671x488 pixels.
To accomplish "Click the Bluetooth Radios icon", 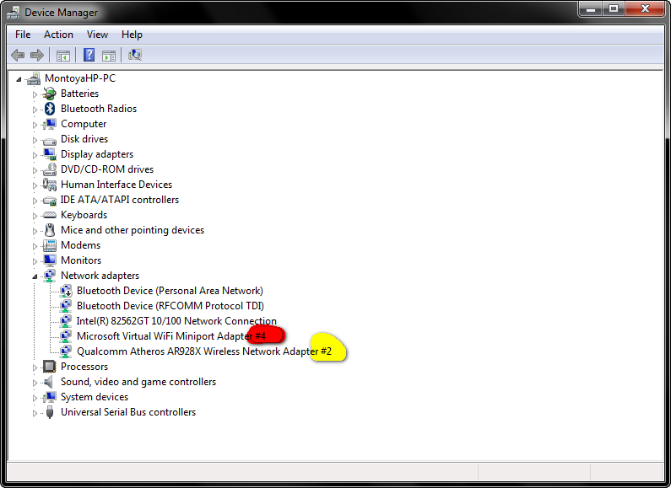I will coord(50,109).
